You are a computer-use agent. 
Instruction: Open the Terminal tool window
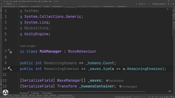(32, 95)
